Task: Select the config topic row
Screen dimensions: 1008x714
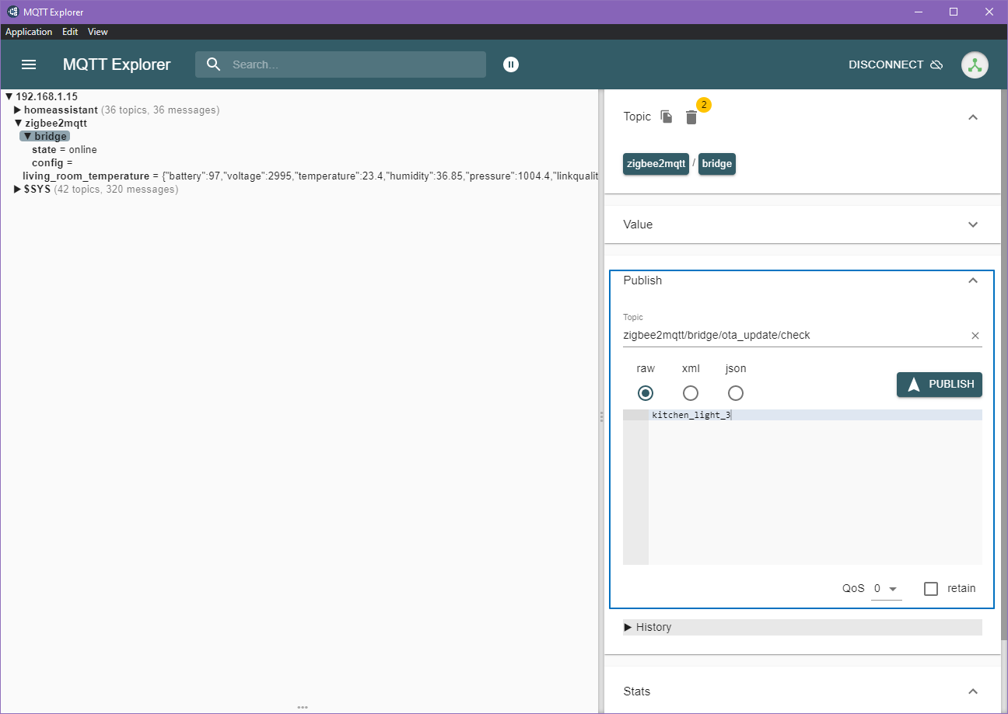Action: point(52,163)
